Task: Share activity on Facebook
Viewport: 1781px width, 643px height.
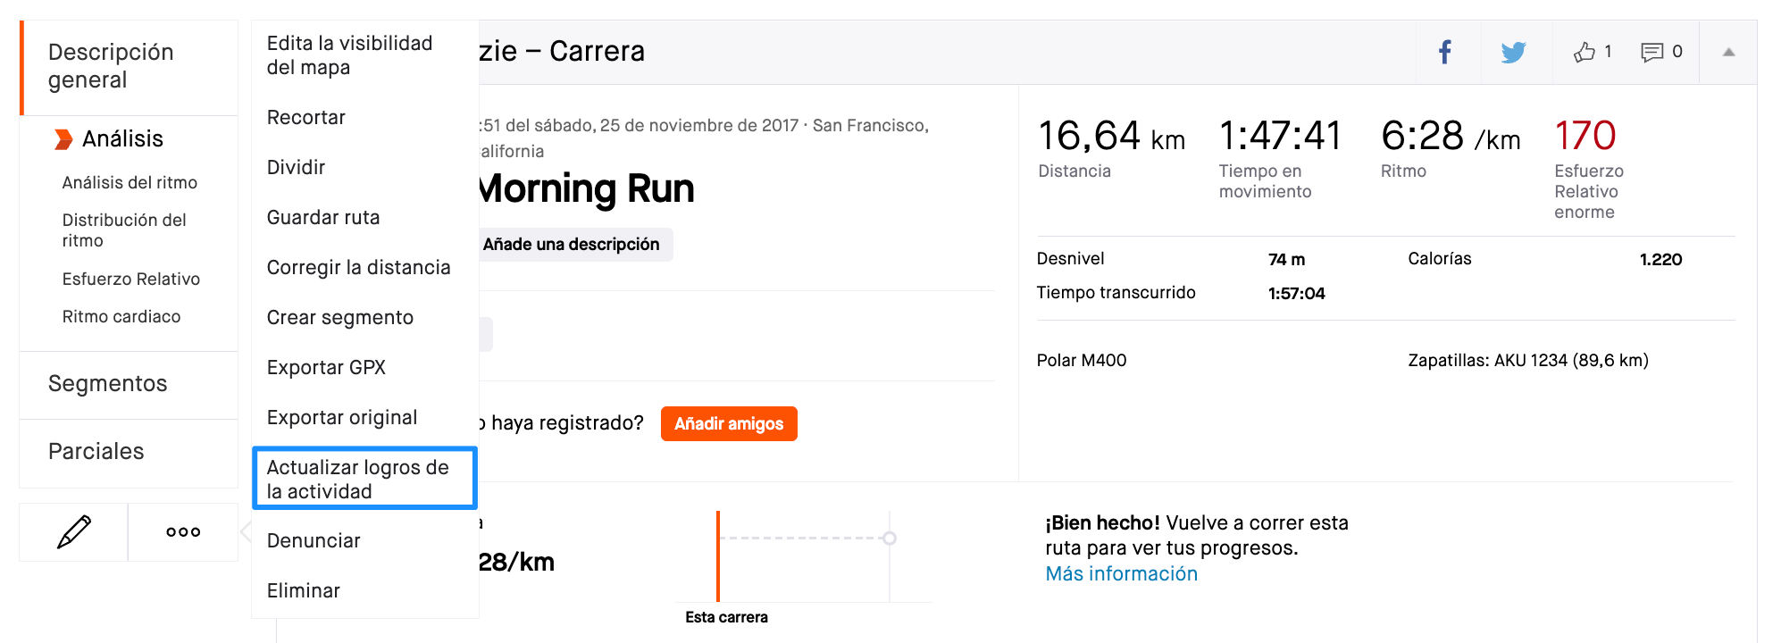Action: [1445, 52]
